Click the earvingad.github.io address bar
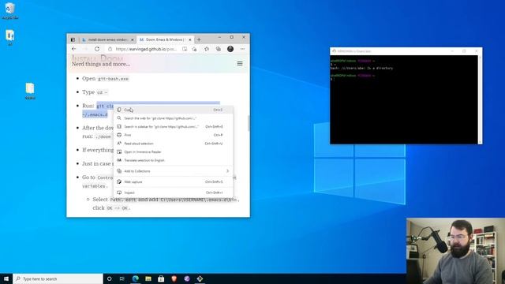This screenshot has height=284, width=505. coord(146,49)
